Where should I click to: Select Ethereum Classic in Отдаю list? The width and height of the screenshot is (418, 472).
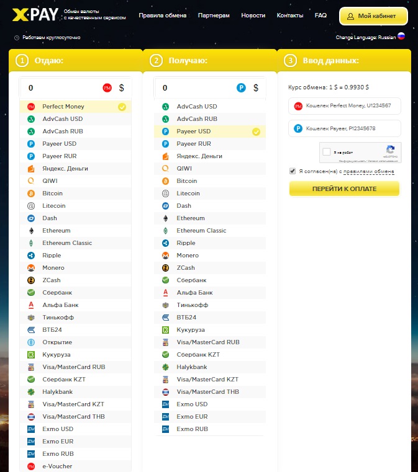75,243
